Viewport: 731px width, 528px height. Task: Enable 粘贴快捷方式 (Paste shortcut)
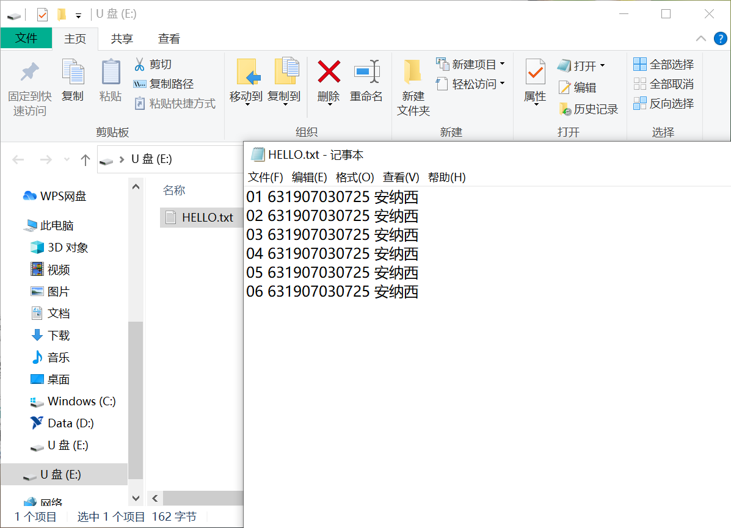pos(175,104)
